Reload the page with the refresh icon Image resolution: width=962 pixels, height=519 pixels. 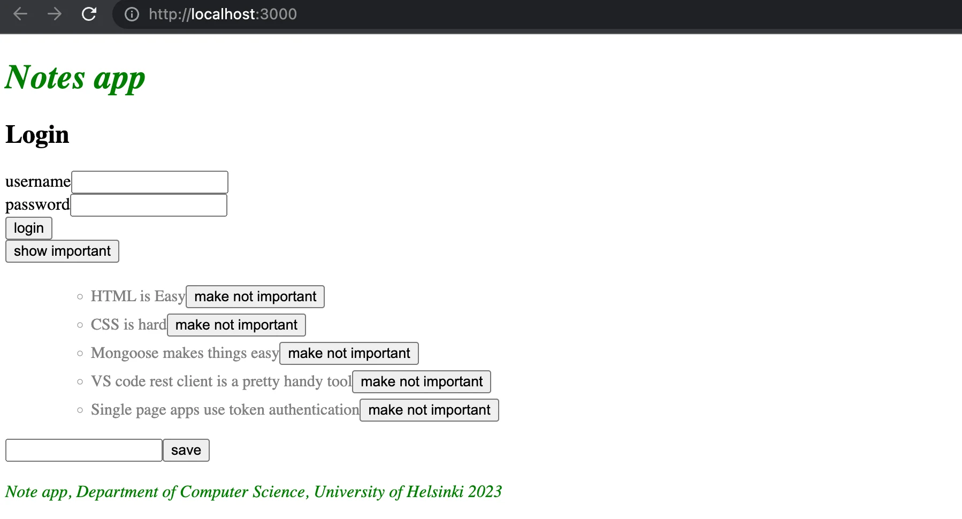(x=89, y=14)
